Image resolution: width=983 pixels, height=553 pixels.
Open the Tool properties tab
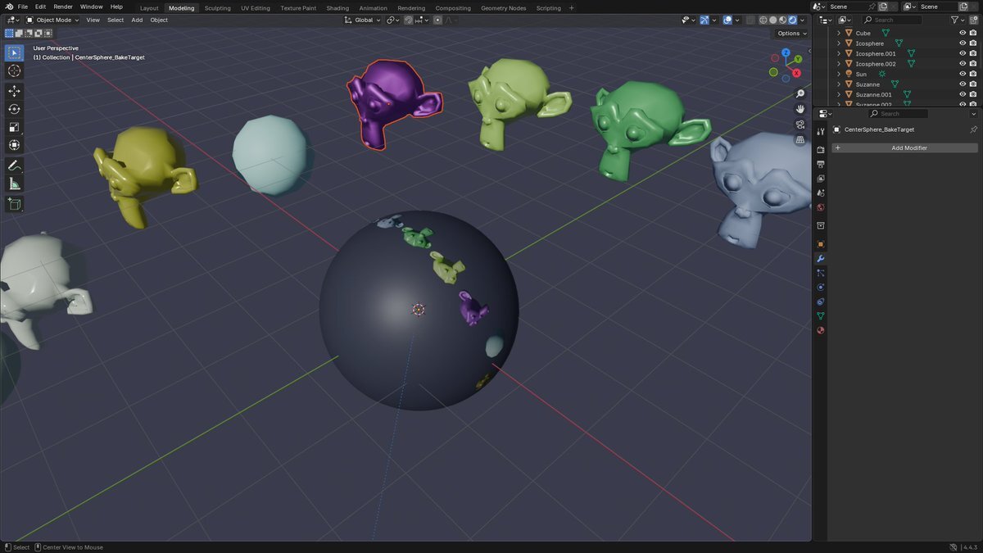point(821,132)
